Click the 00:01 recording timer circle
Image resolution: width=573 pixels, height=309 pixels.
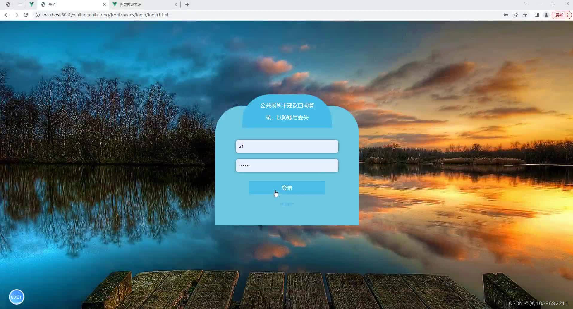[16, 297]
